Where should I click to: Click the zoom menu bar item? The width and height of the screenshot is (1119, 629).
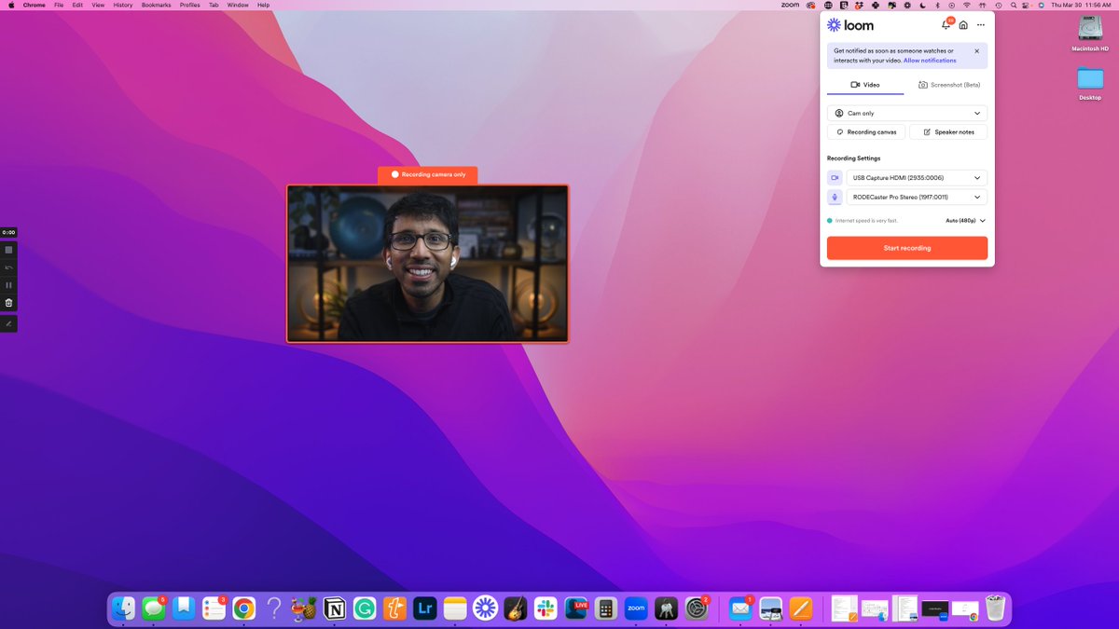tap(790, 5)
